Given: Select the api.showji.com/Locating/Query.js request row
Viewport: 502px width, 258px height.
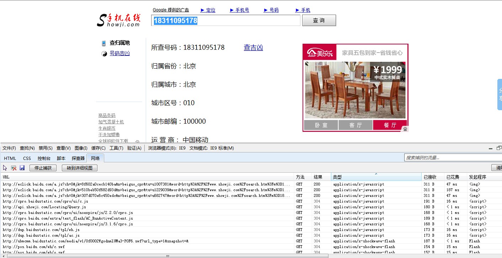Looking at the screenshot, I should coord(251,207).
